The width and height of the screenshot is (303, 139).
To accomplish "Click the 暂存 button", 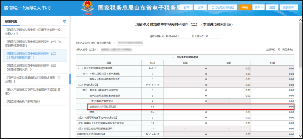I will pyautogui.click(x=187, y=8).
